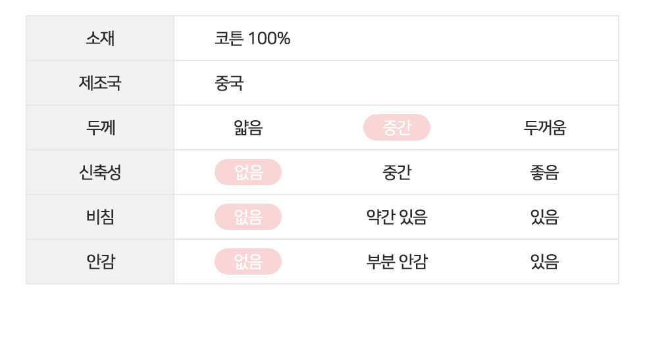Click the highlighted 중간 option in 두께 row
The width and height of the screenshot is (645, 337).
[x=396, y=128]
